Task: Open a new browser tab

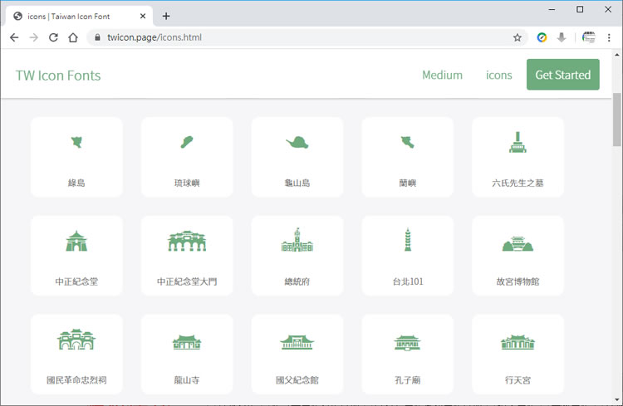Action: (x=166, y=16)
